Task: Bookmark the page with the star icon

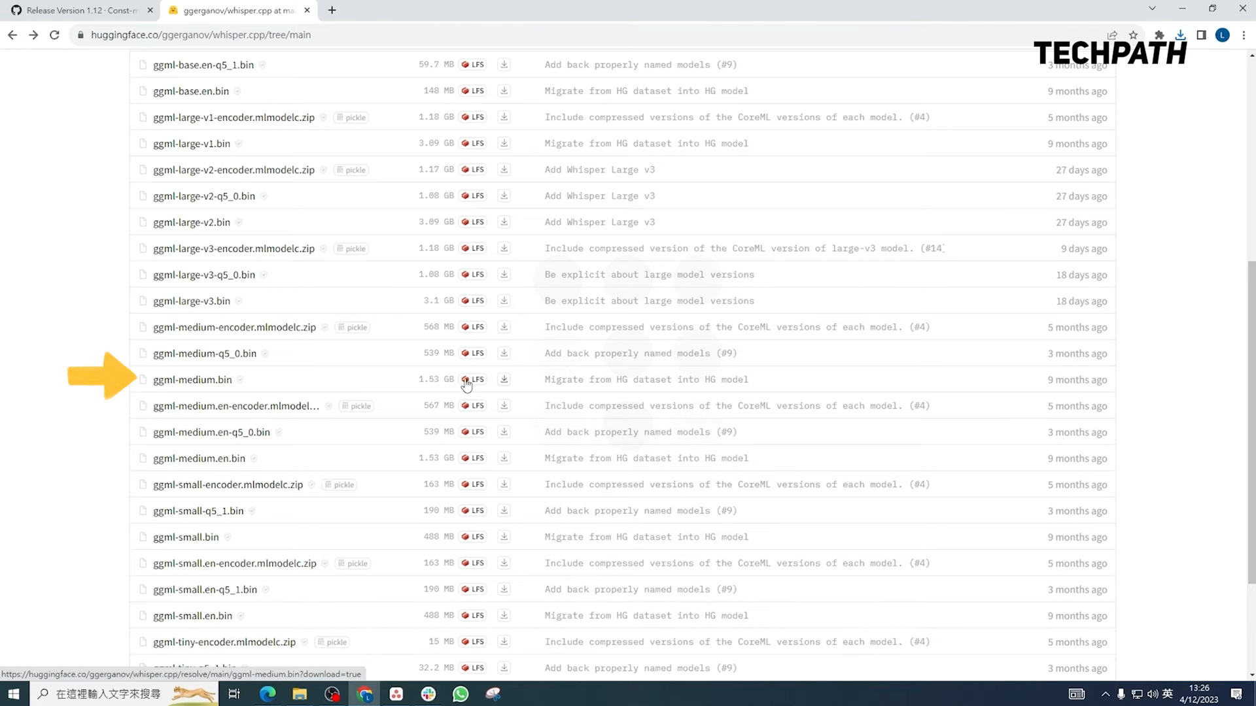Action: [x=1134, y=35]
